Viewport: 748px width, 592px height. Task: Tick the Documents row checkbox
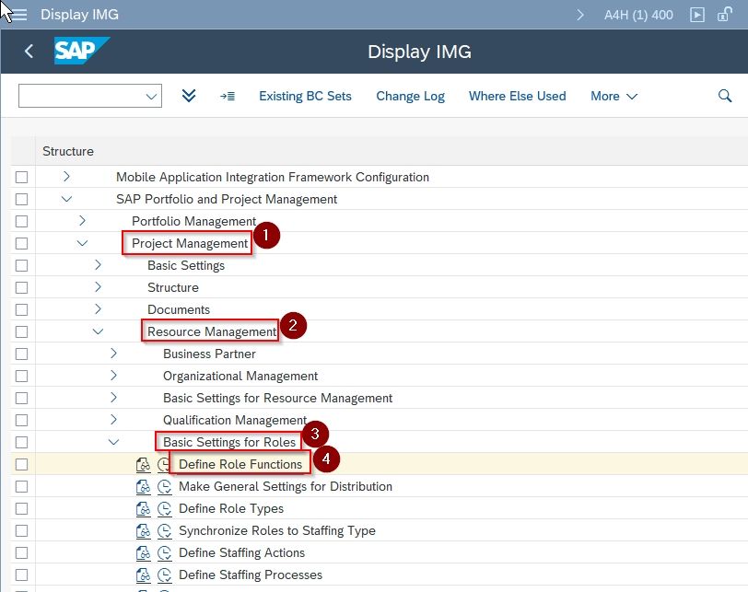point(21,310)
